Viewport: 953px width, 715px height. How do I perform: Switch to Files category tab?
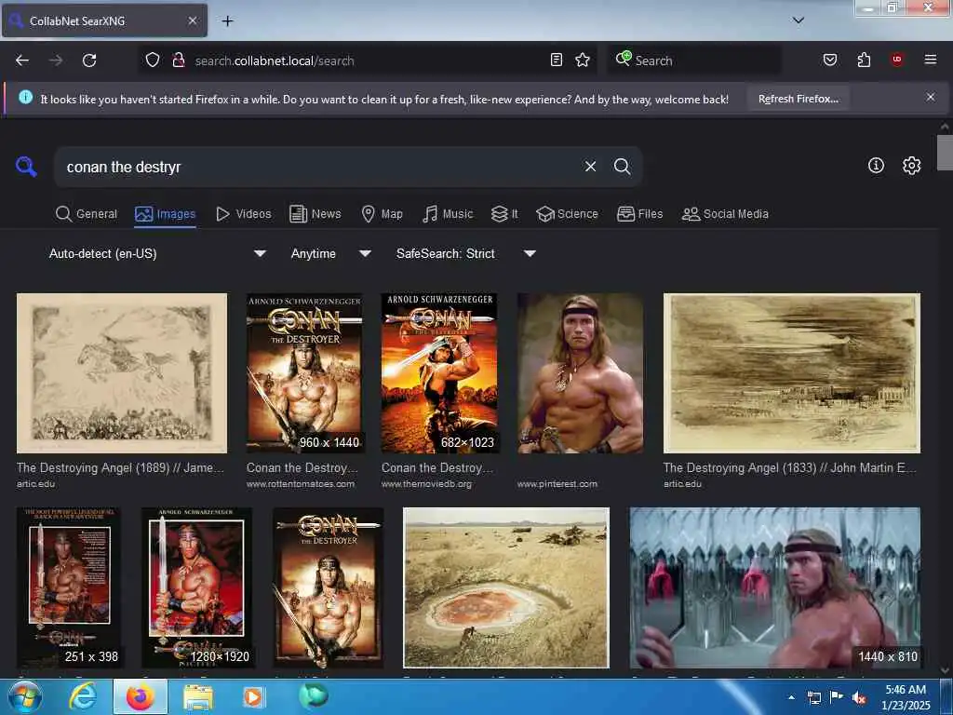point(640,214)
